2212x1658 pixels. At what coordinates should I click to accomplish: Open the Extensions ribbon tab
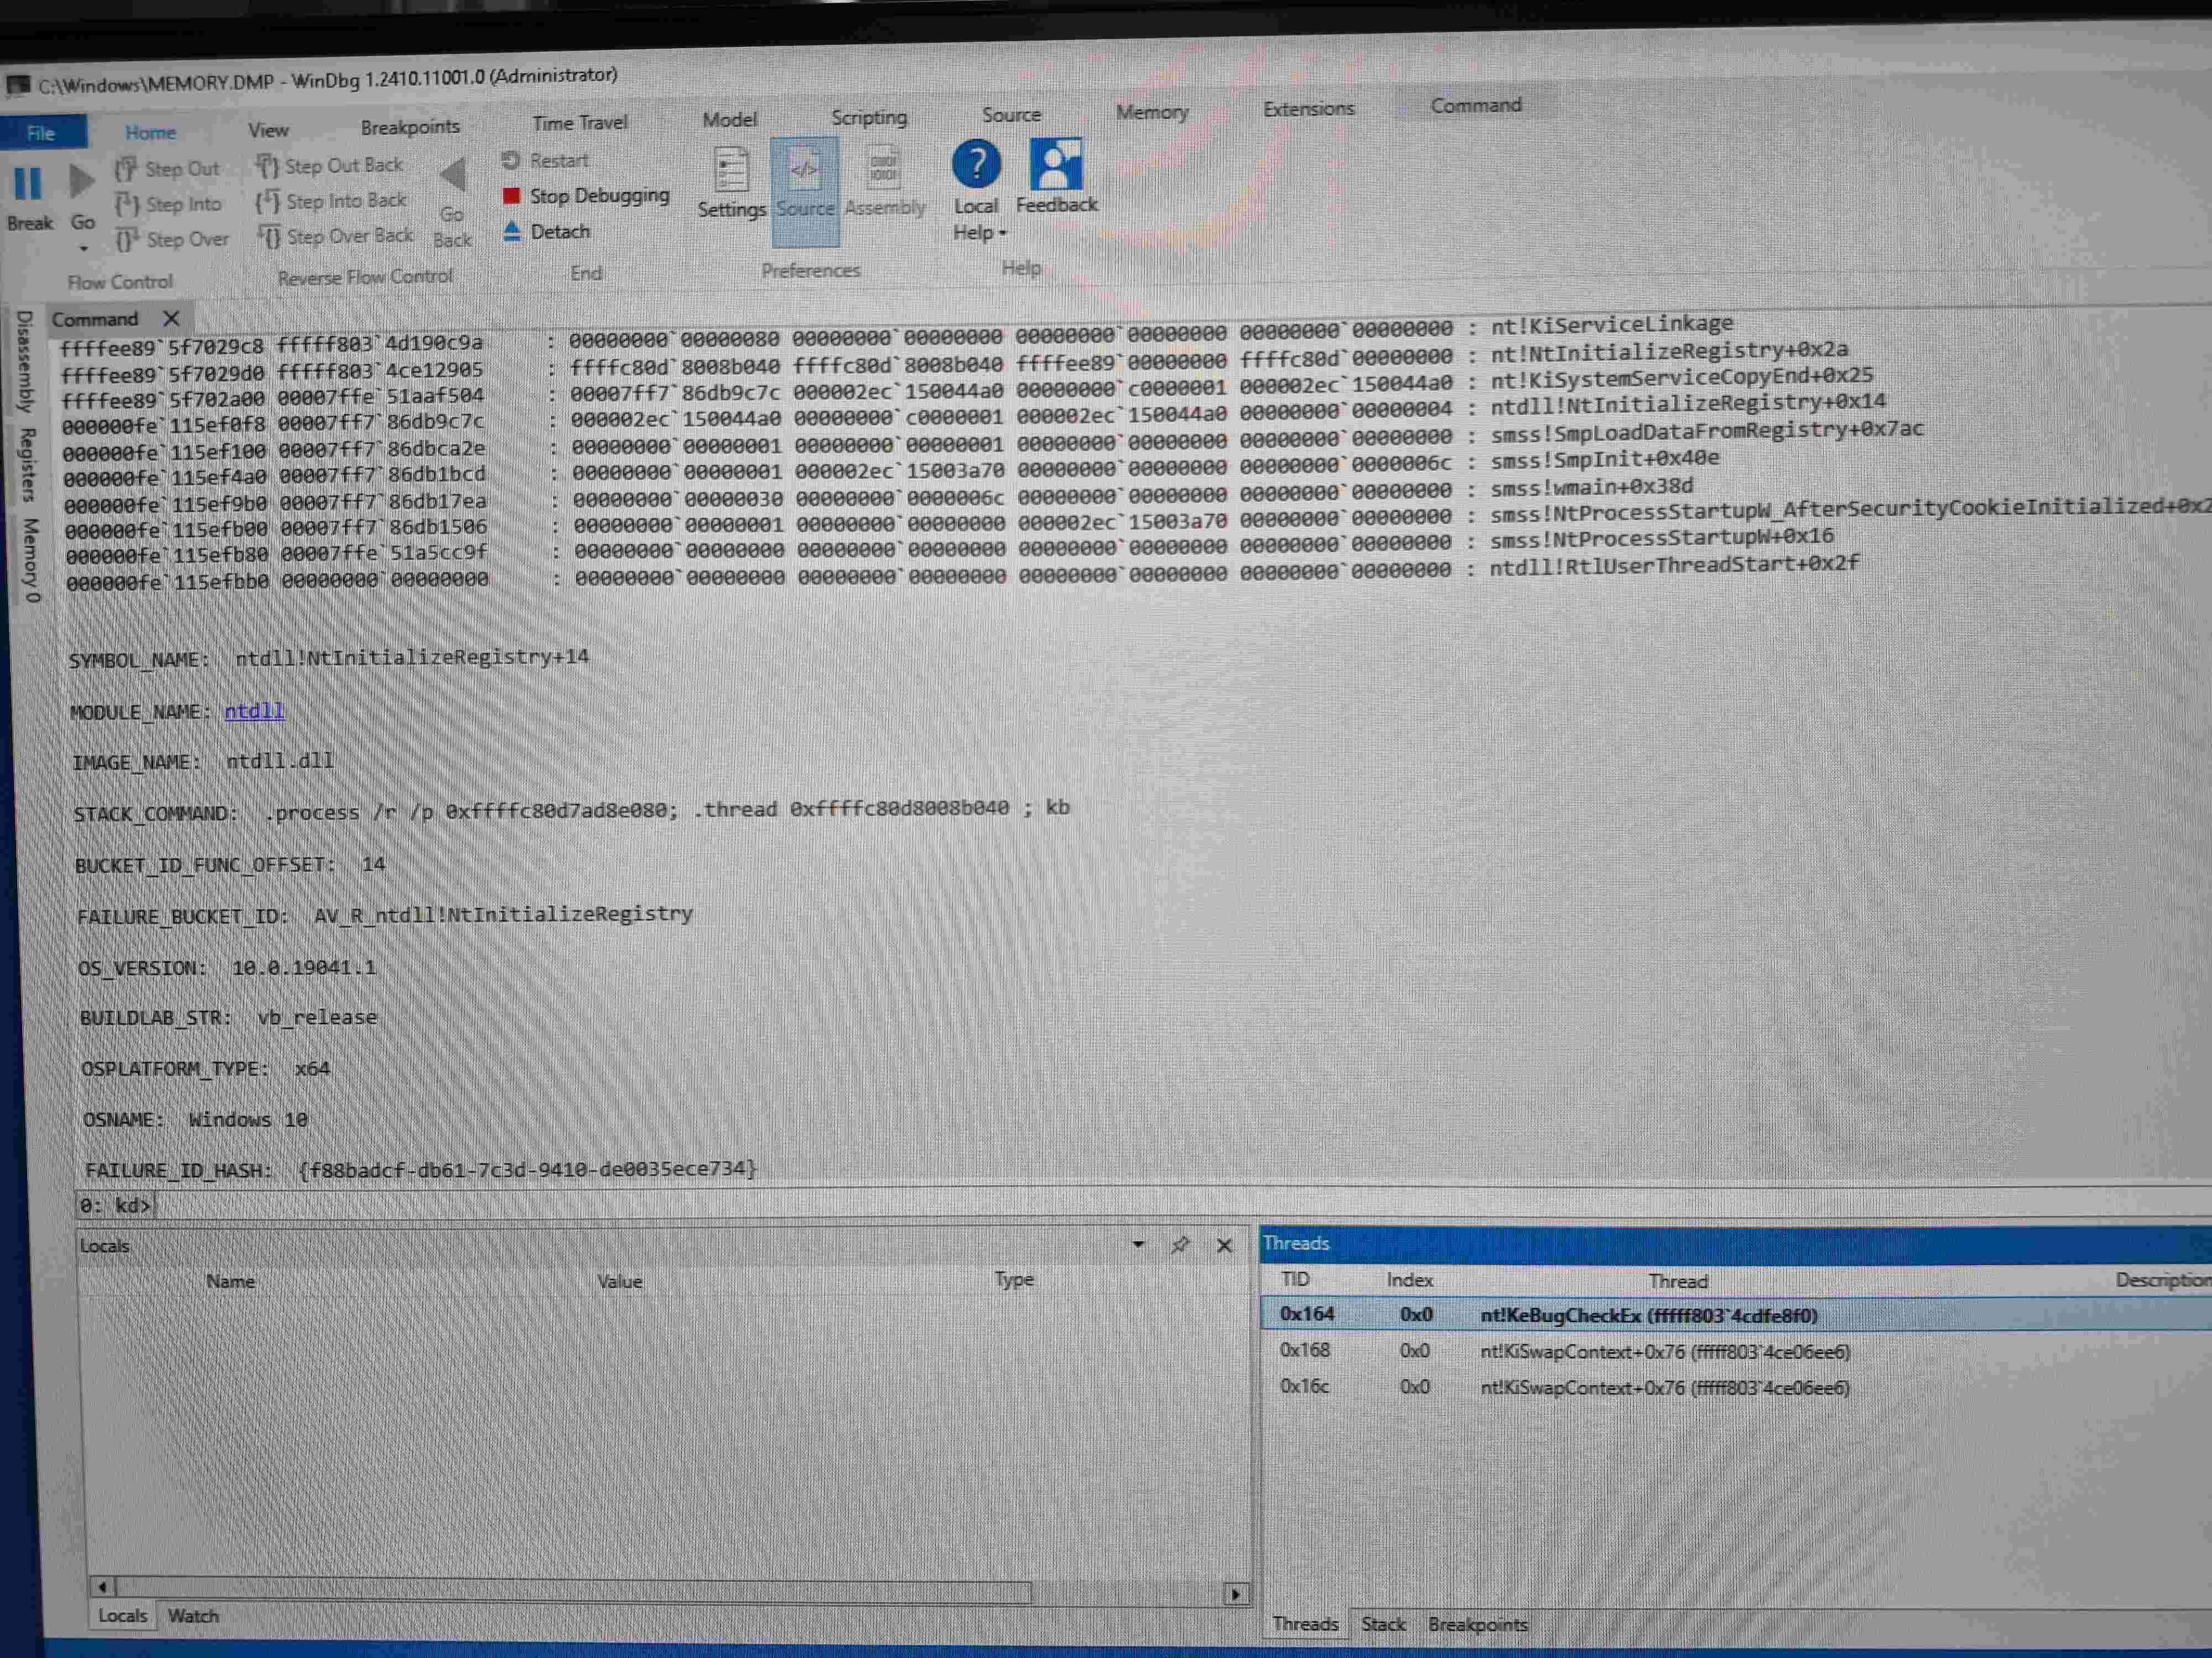1308,109
